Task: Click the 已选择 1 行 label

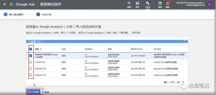Action: [35, 42]
